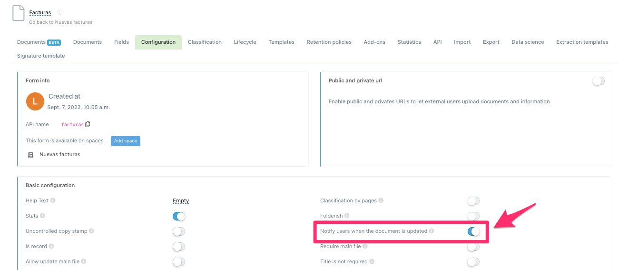
Task: Click the info icon next to Folderish
Action: coord(347,216)
